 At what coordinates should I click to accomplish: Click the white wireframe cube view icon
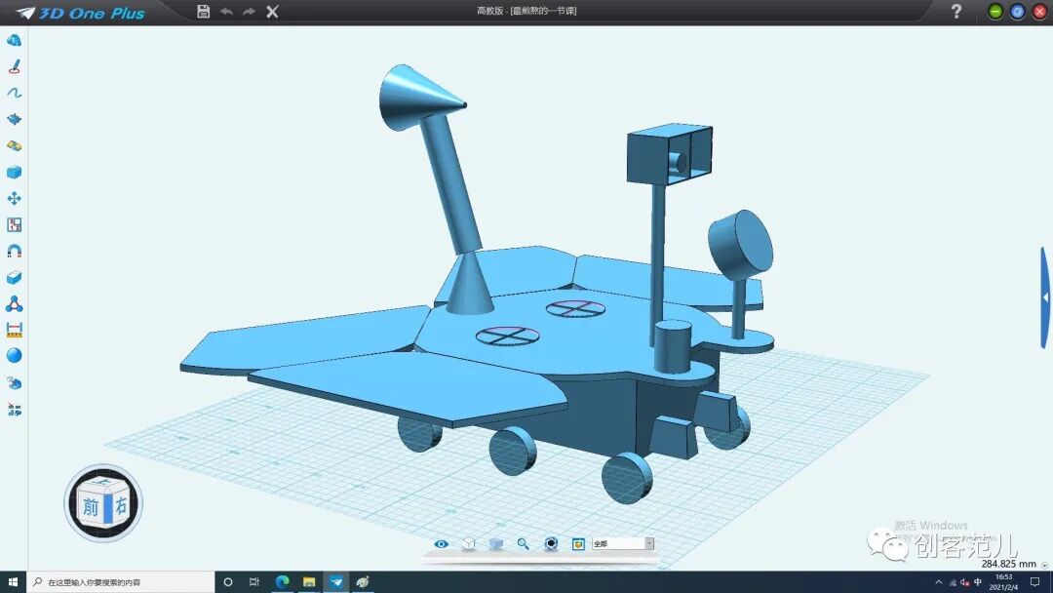[469, 544]
